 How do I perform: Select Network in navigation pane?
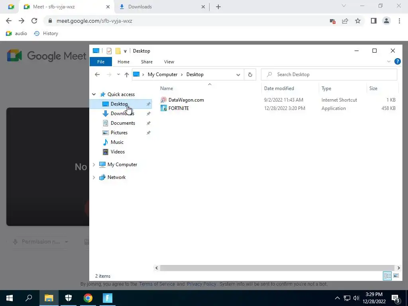click(x=117, y=177)
